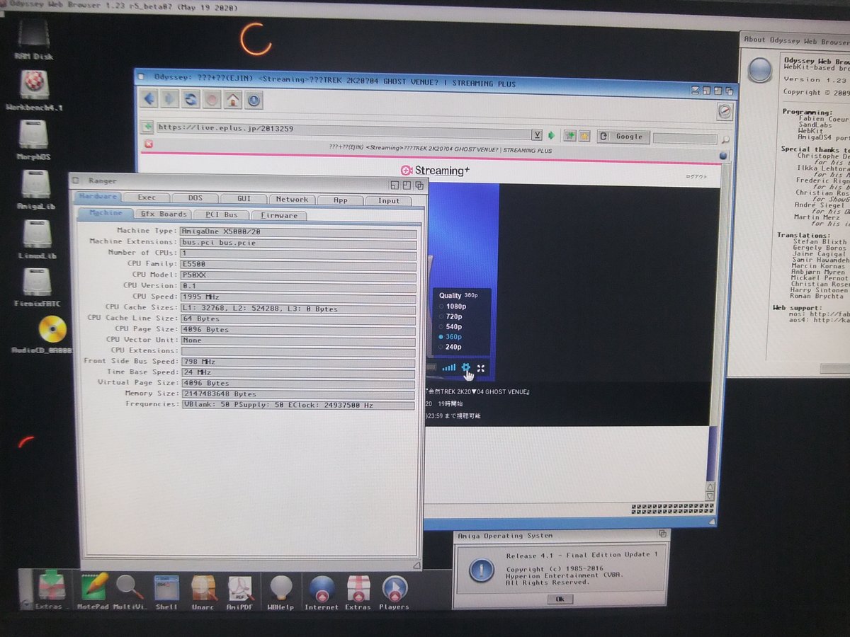Open the Players drawer in the dock
The height and width of the screenshot is (637, 850).
(394, 592)
